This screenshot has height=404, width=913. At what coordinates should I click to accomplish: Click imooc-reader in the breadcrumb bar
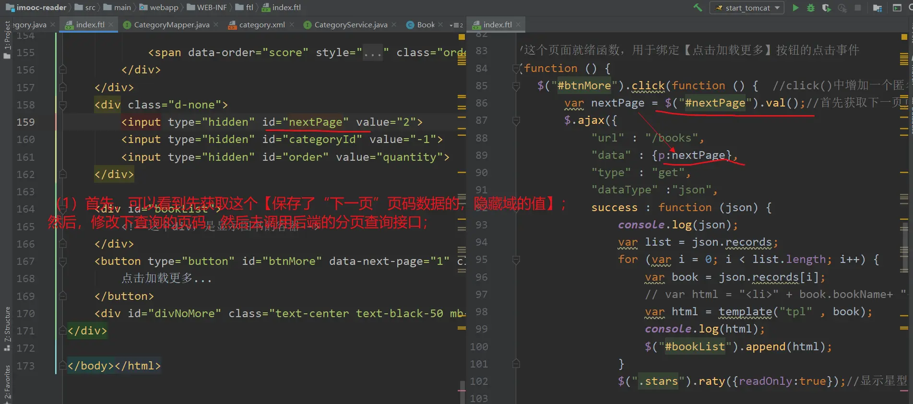[36, 7]
